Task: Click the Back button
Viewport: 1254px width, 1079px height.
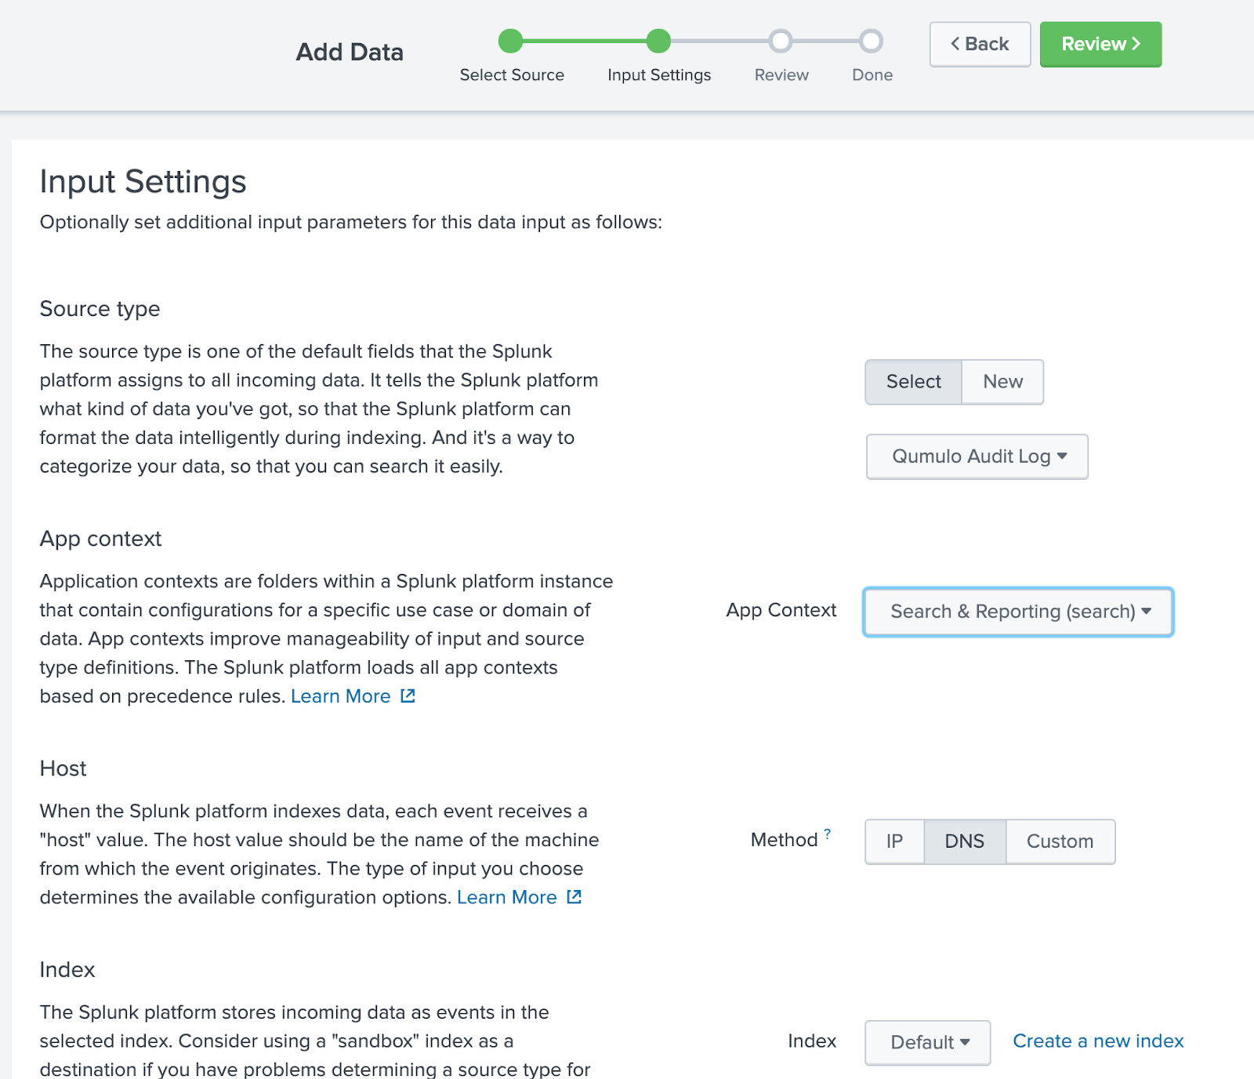Action: tap(979, 45)
